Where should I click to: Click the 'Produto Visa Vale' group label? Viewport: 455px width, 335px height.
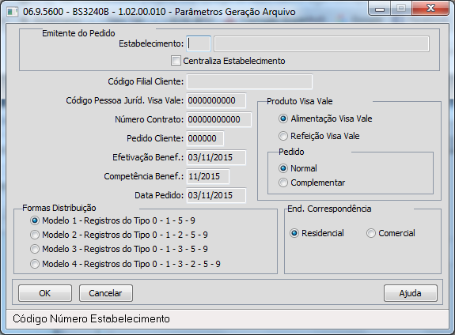tap(300, 101)
